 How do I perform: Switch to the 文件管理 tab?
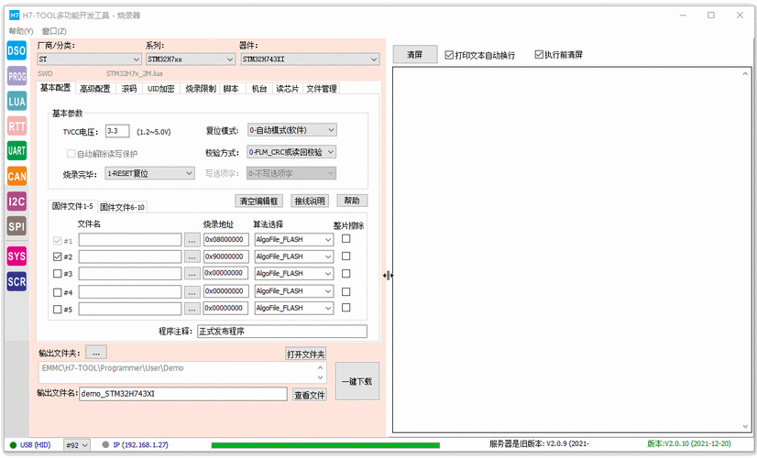[322, 89]
